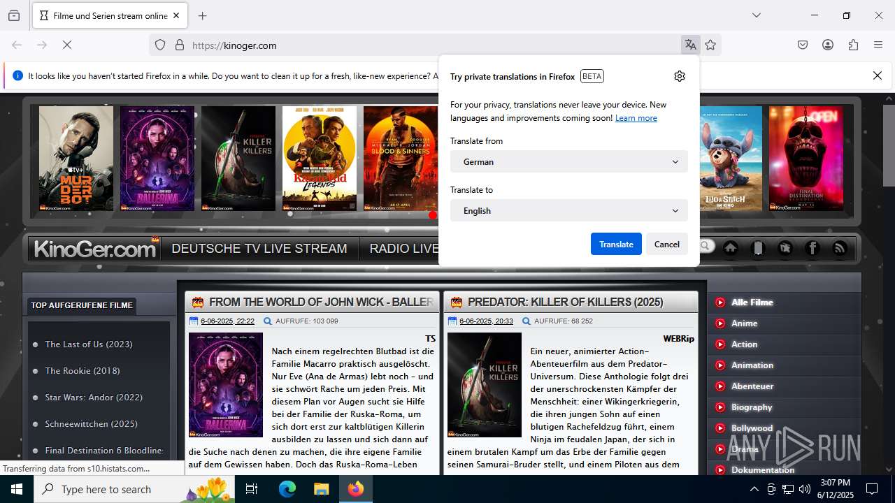
Task: Cancel the translation popup
Action: pyautogui.click(x=666, y=244)
